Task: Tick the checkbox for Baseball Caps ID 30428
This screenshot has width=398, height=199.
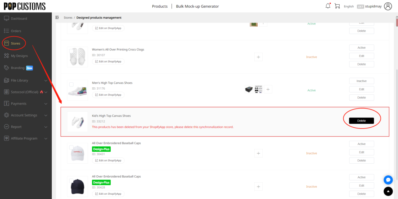Action: 72,181
